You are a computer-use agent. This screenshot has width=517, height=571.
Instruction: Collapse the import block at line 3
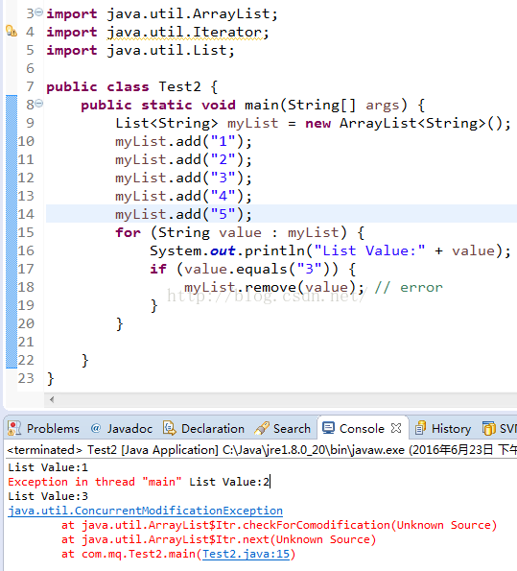[x=39, y=12]
